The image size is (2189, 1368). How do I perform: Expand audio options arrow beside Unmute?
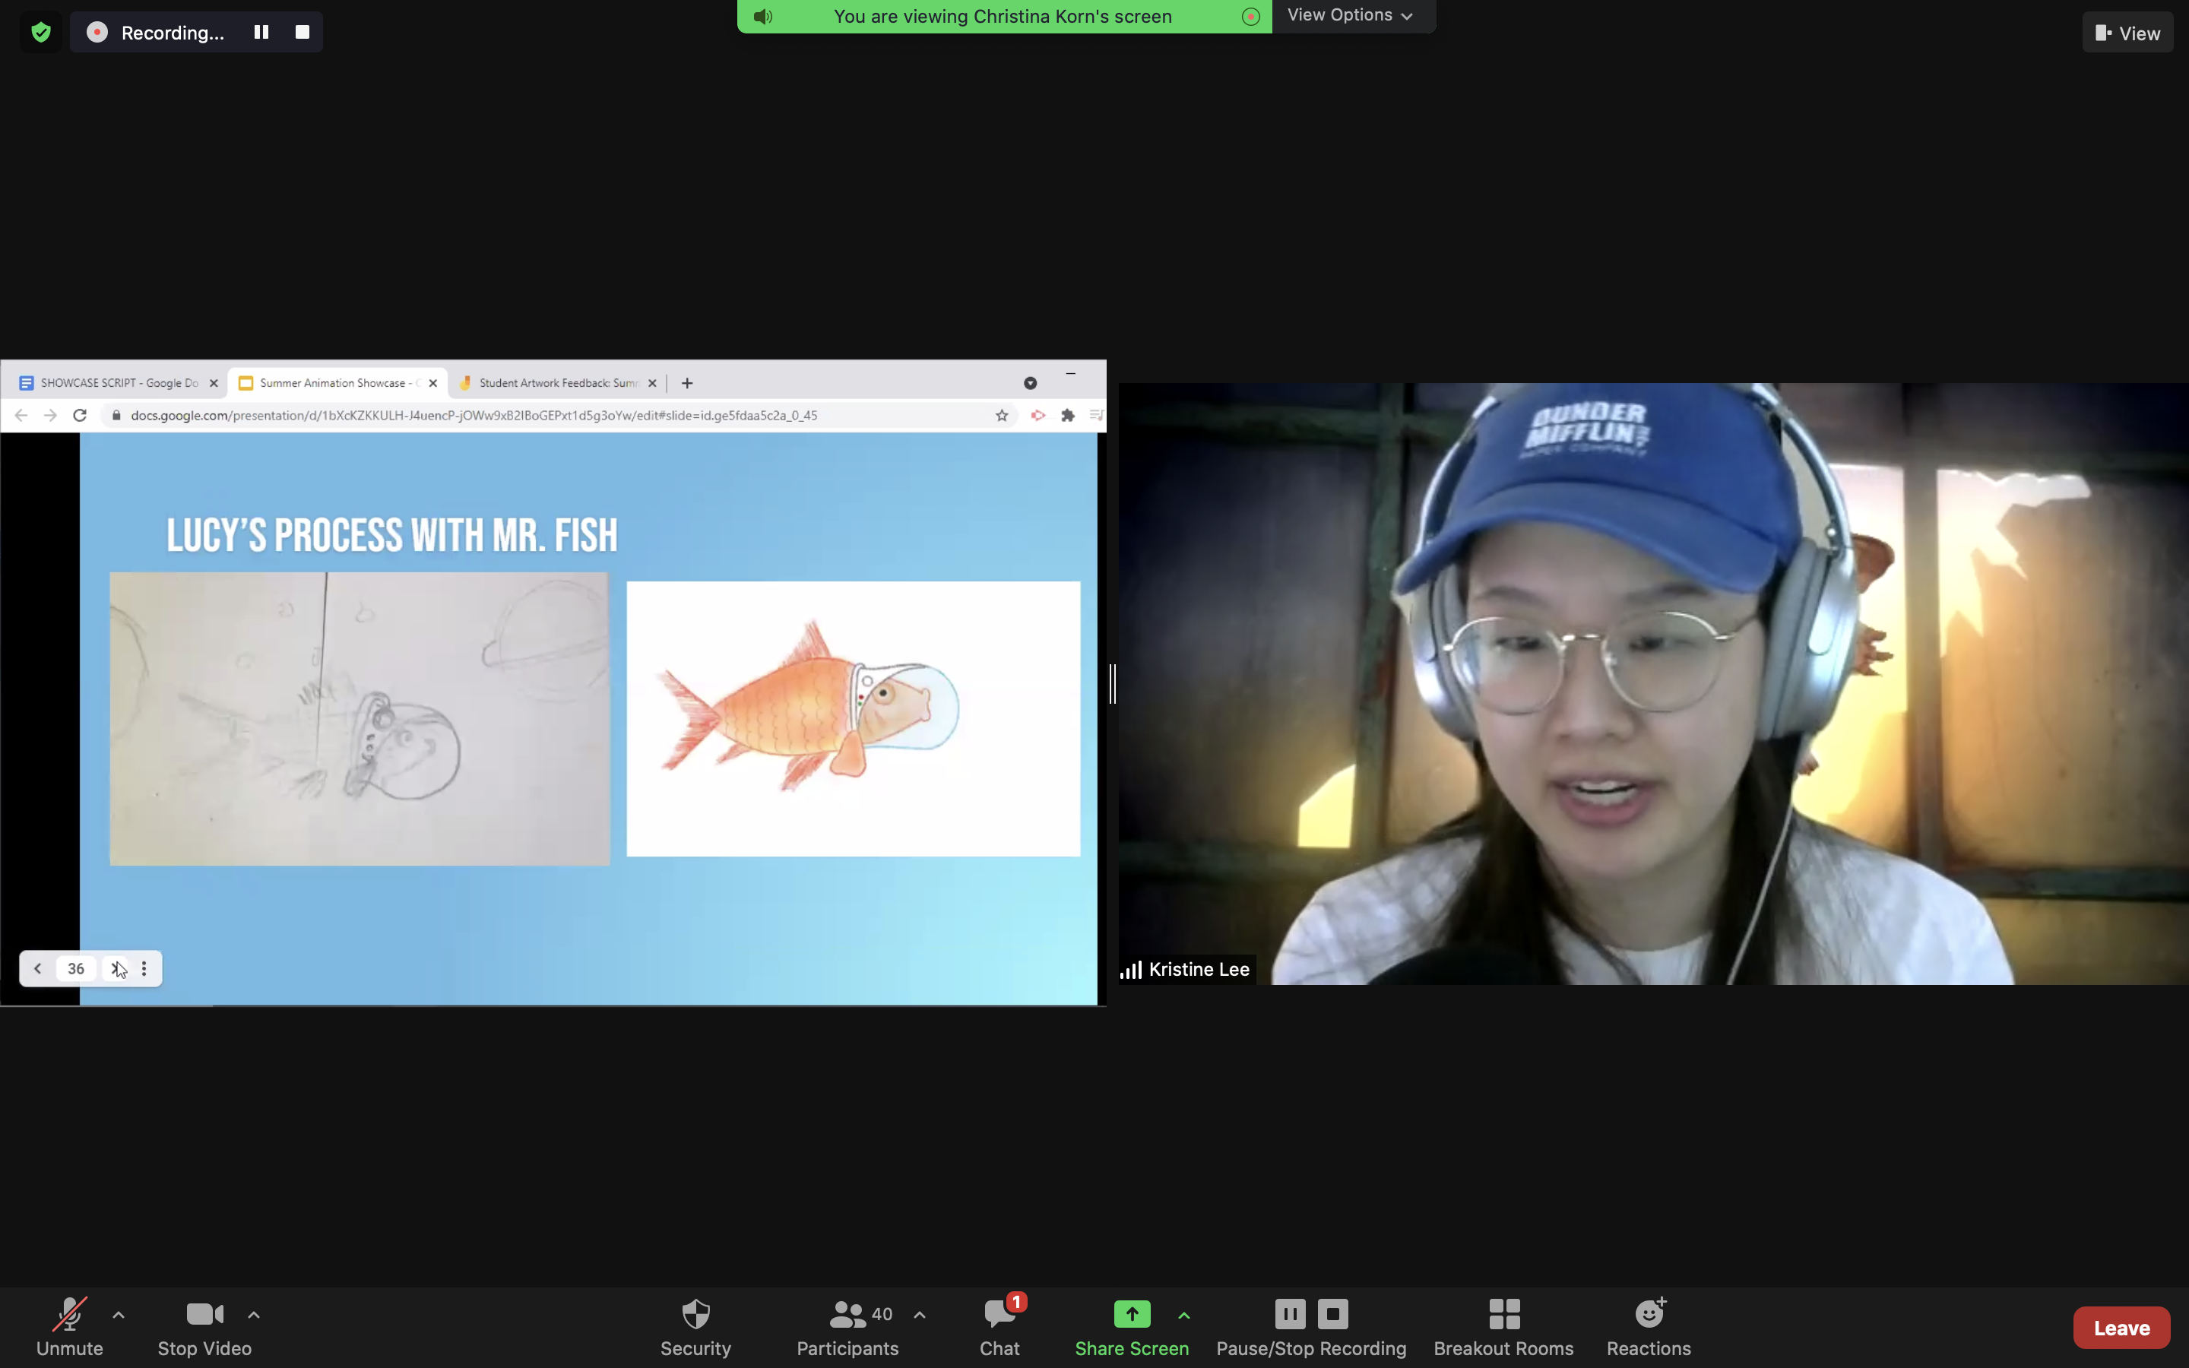click(x=119, y=1315)
